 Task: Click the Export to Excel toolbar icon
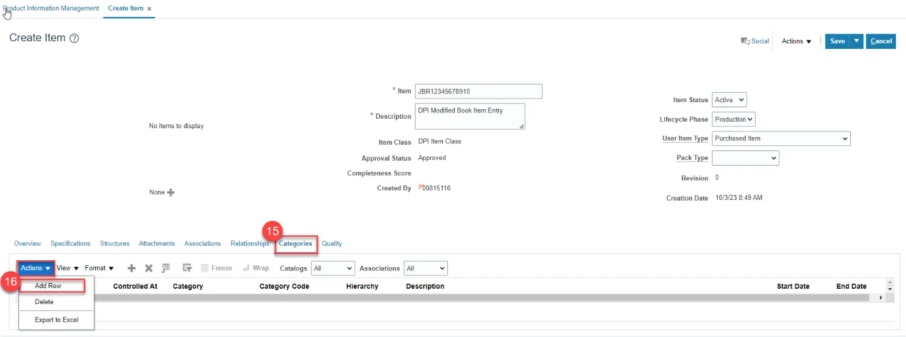point(166,268)
